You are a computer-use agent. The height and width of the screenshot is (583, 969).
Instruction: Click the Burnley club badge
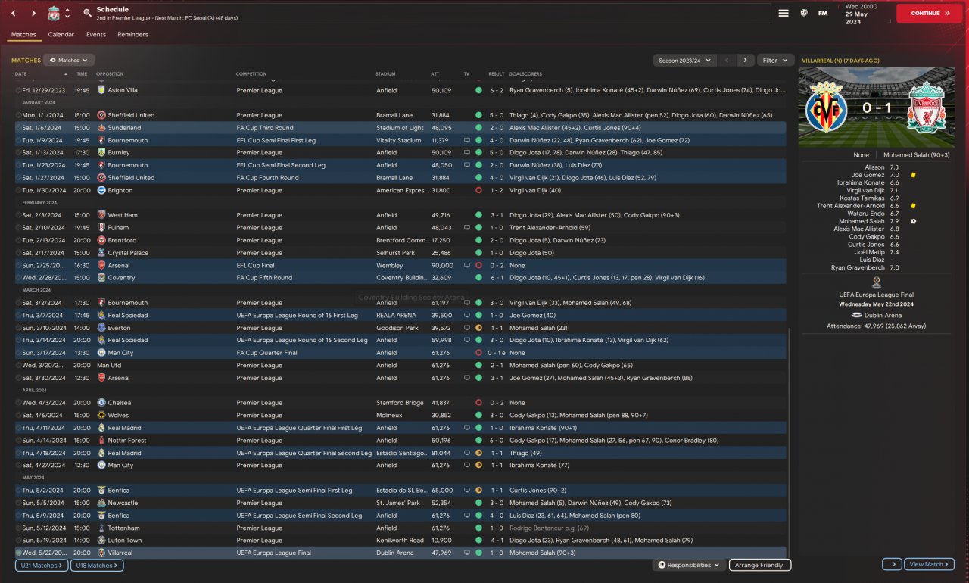(101, 153)
